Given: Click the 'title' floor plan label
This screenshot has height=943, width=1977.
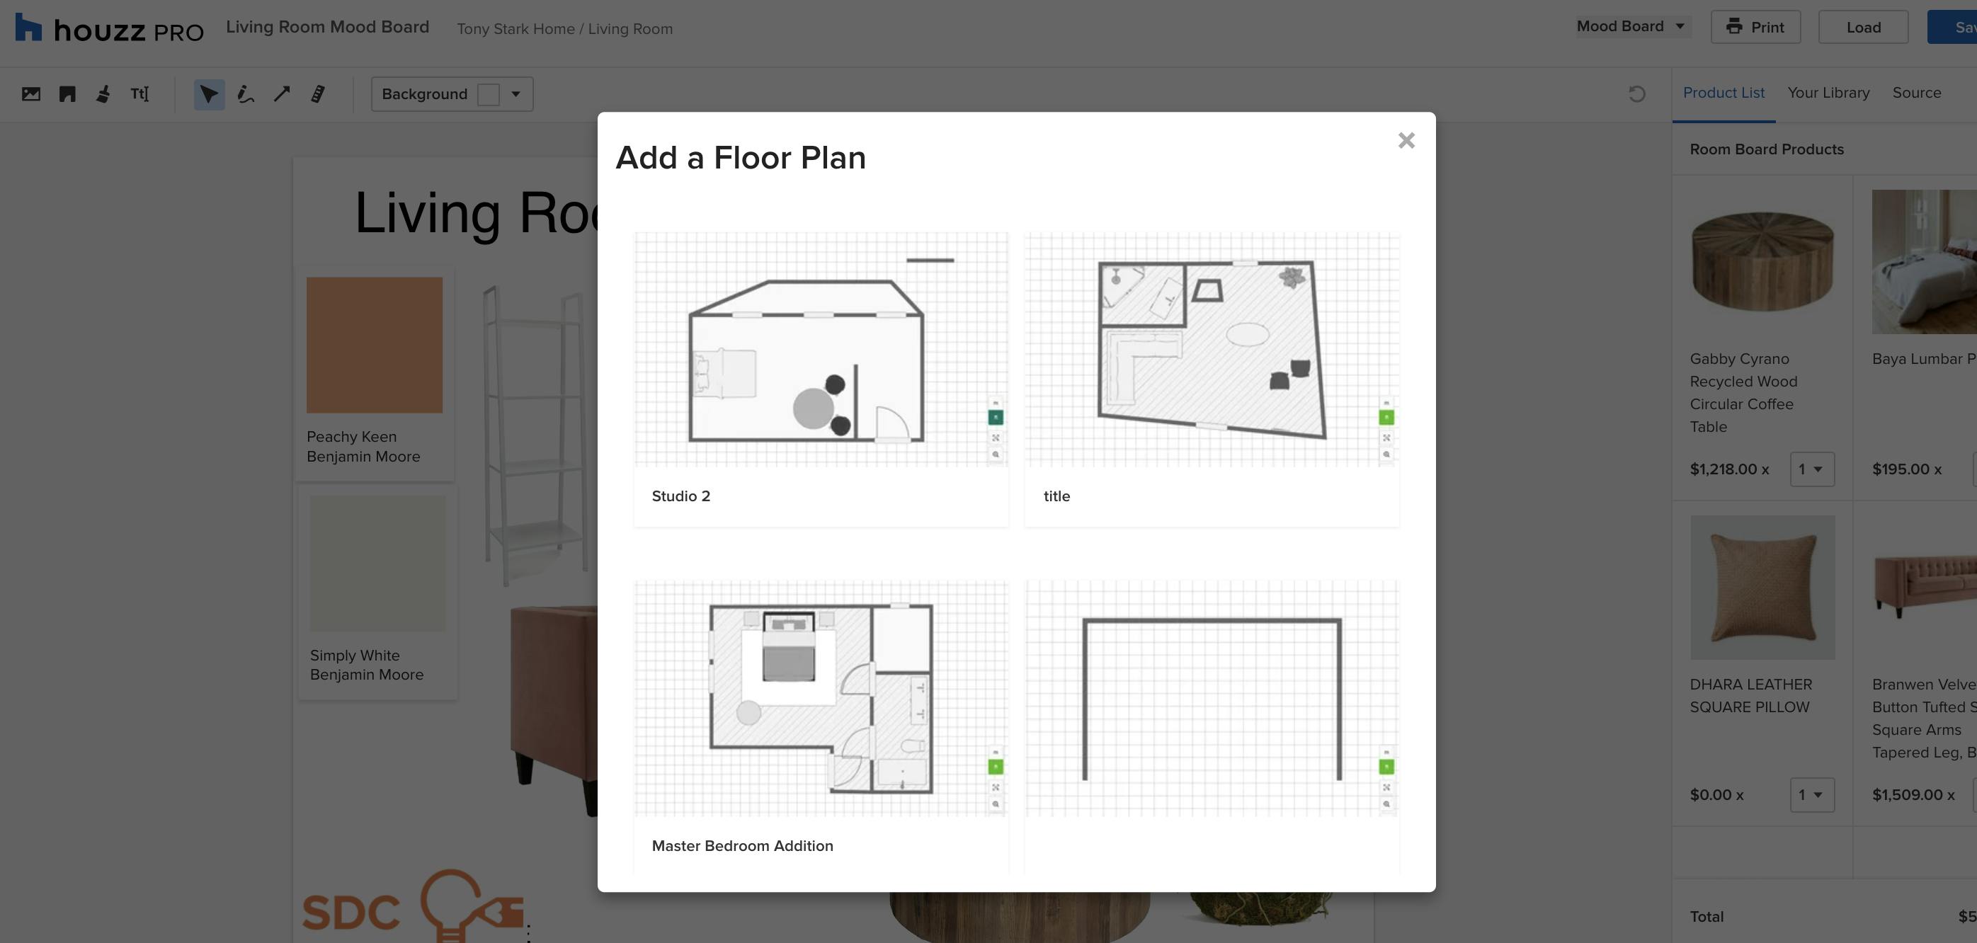Looking at the screenshot, I should [x=1056, y=496].
